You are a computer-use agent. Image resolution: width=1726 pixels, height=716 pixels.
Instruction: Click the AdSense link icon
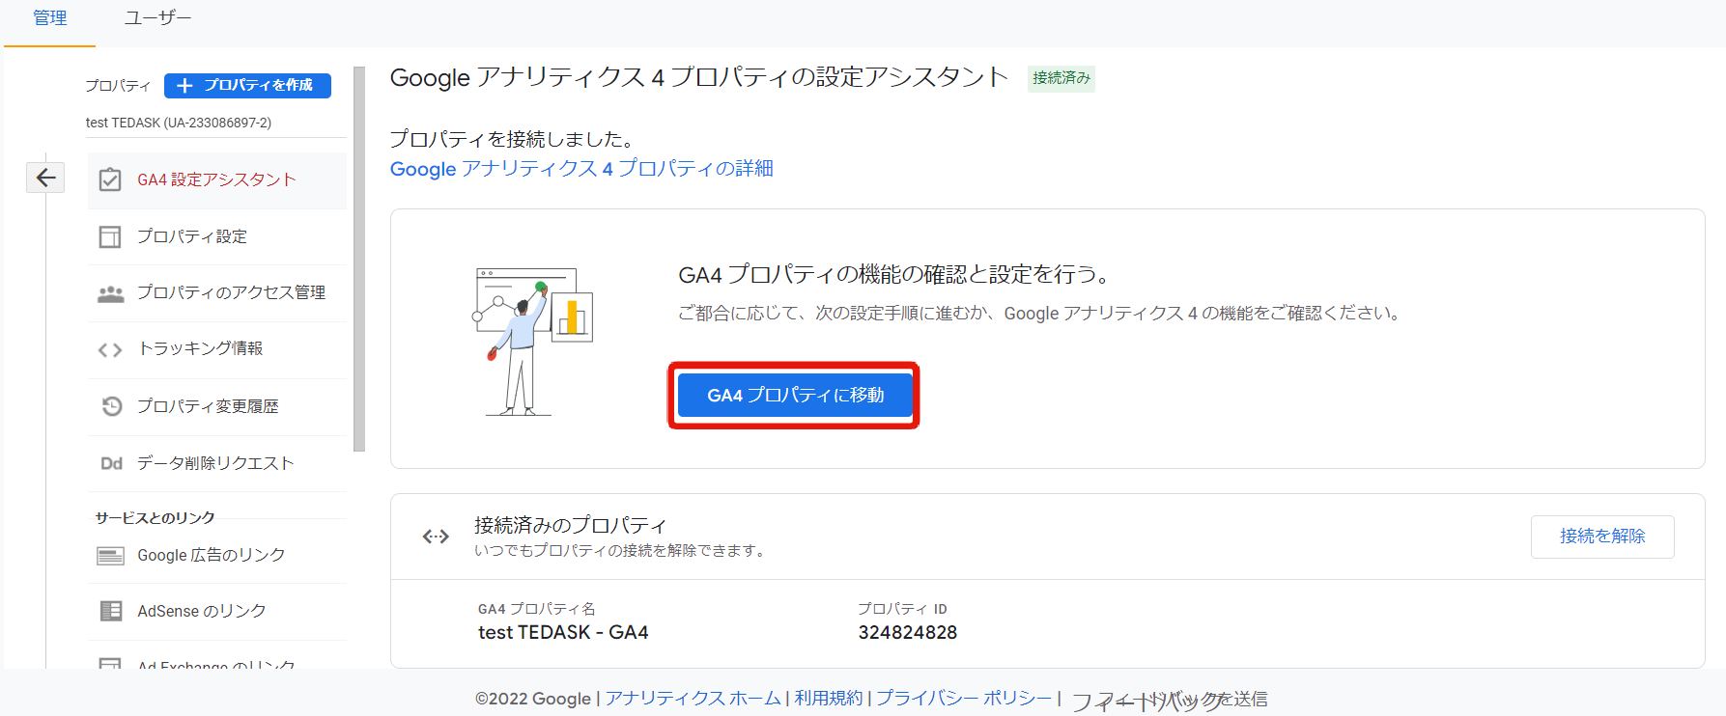[110, 612]
